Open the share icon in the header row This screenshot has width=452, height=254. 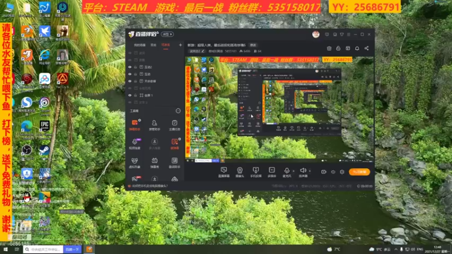click(x=366, y=49)
